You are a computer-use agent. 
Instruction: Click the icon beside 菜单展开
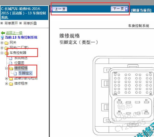(x=2, y=23)
